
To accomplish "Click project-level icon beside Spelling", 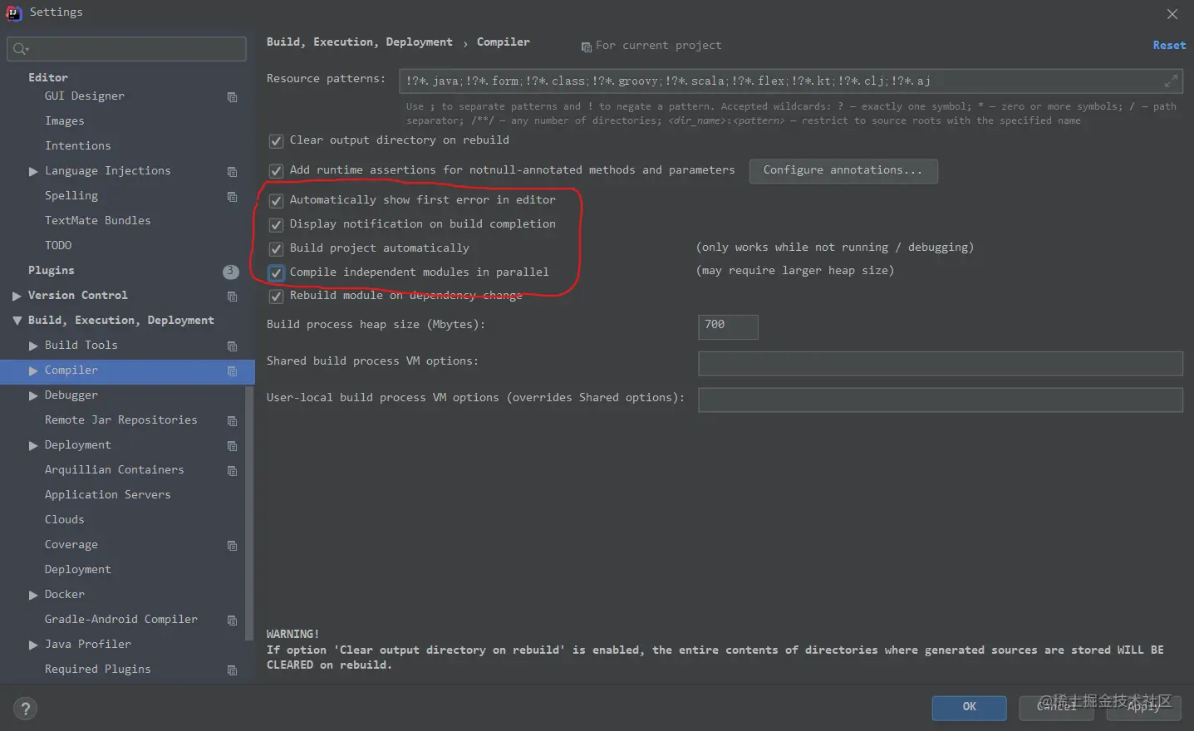I will 232,197.
